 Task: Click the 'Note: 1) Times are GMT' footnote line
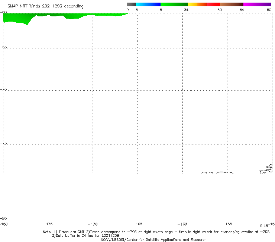[x=156, y=232]
